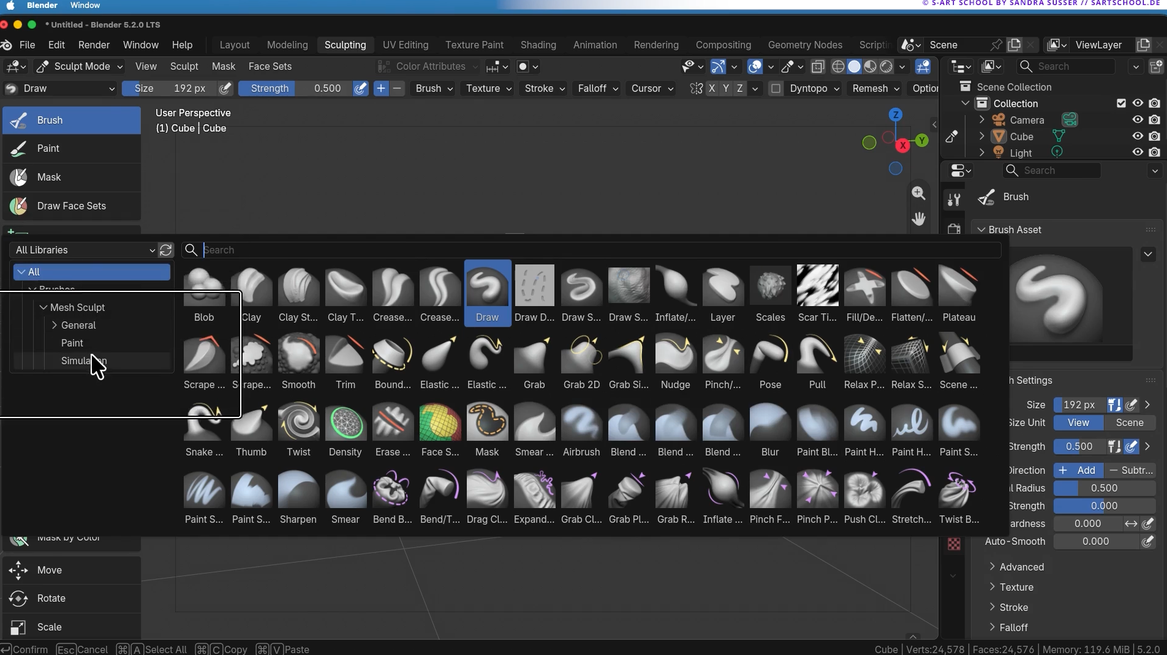Open macOS Window menu

(x=85, y=5)
